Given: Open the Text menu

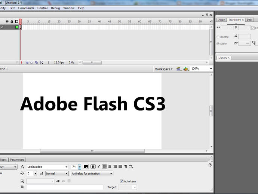Looking at the screenshot, I should tap(12, 8).
